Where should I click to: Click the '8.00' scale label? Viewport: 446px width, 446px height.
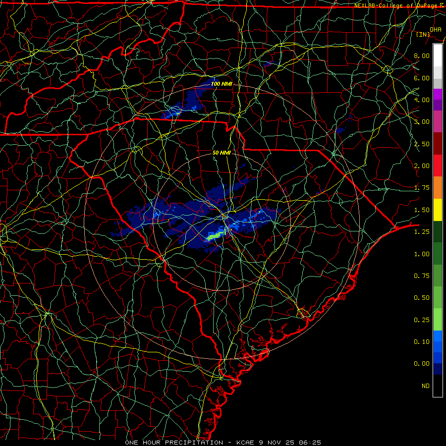click(422, 56)
